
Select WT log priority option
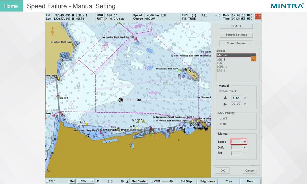tap(221, 119)
